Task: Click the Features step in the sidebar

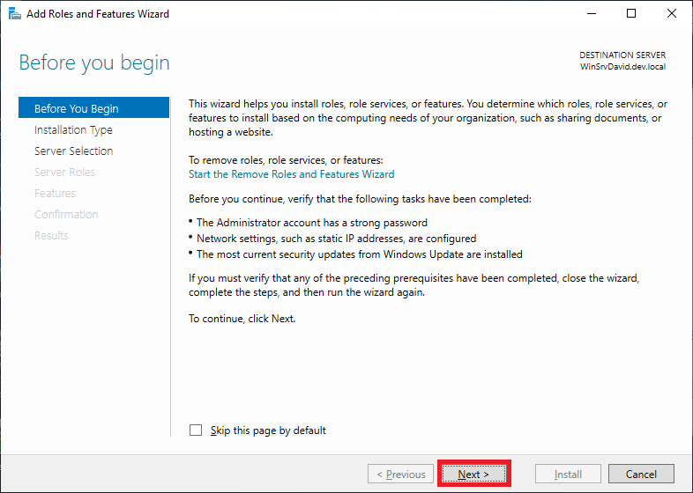Action: coord(55,193)
